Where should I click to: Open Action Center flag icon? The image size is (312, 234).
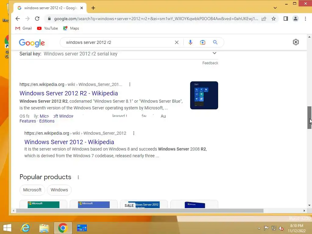[x=266, y=228]
